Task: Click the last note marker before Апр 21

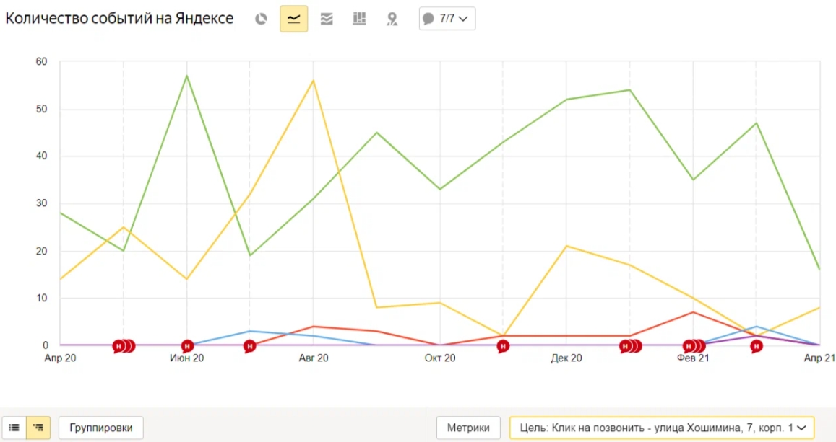Action: point(756,346)
